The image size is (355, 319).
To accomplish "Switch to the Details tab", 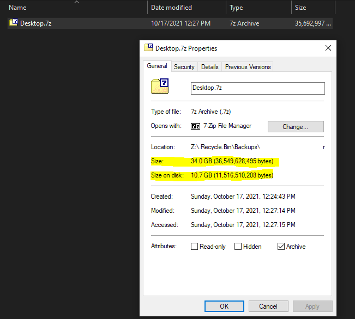I will click(x=209, y=67).
